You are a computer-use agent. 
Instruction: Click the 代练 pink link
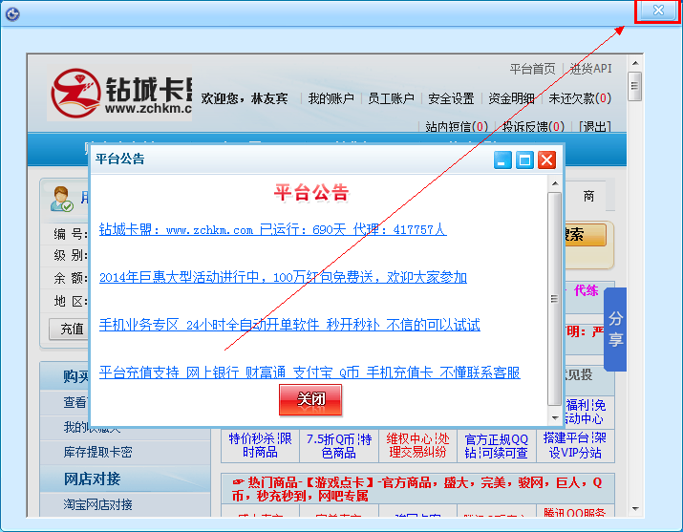click(x=587, y=290)
